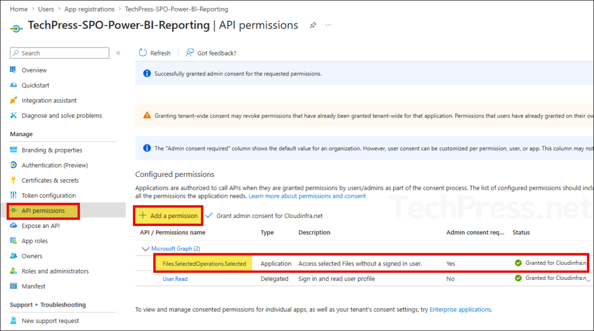Click the App roles grid icon
This screenshot has height=331, width=594.
(13, 241)
